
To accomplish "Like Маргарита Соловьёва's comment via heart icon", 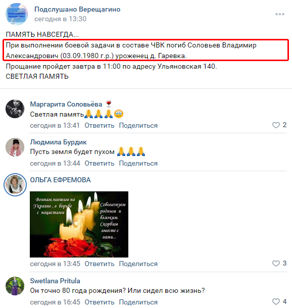I will pos(276,125).
